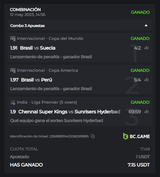Open statistics icon for Brasil vs Perú
Screen dimensions: 160x177
[146, 80]
